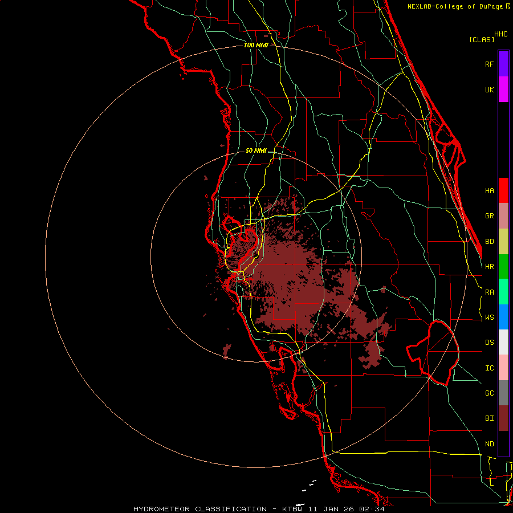513x513 pixels.
Task: Select the BD yellow legend swatch
Action: (503, 242)
